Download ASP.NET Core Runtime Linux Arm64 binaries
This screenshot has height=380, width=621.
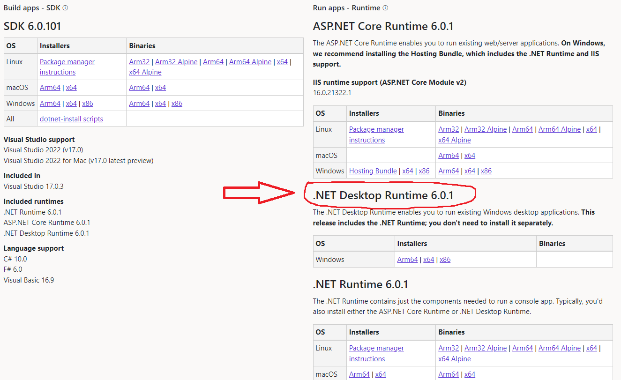coord(523,129)
